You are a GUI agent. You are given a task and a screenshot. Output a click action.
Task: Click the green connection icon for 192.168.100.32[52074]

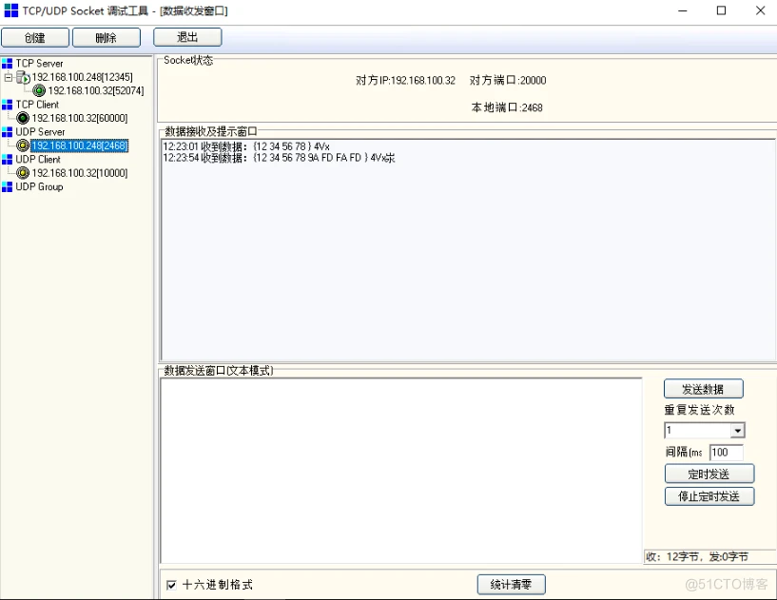tap(39, 89)
